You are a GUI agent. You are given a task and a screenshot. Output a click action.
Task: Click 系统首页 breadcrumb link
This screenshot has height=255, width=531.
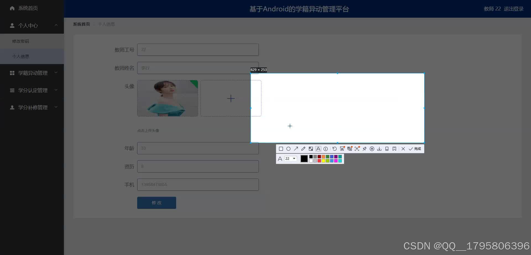point(81,24)
